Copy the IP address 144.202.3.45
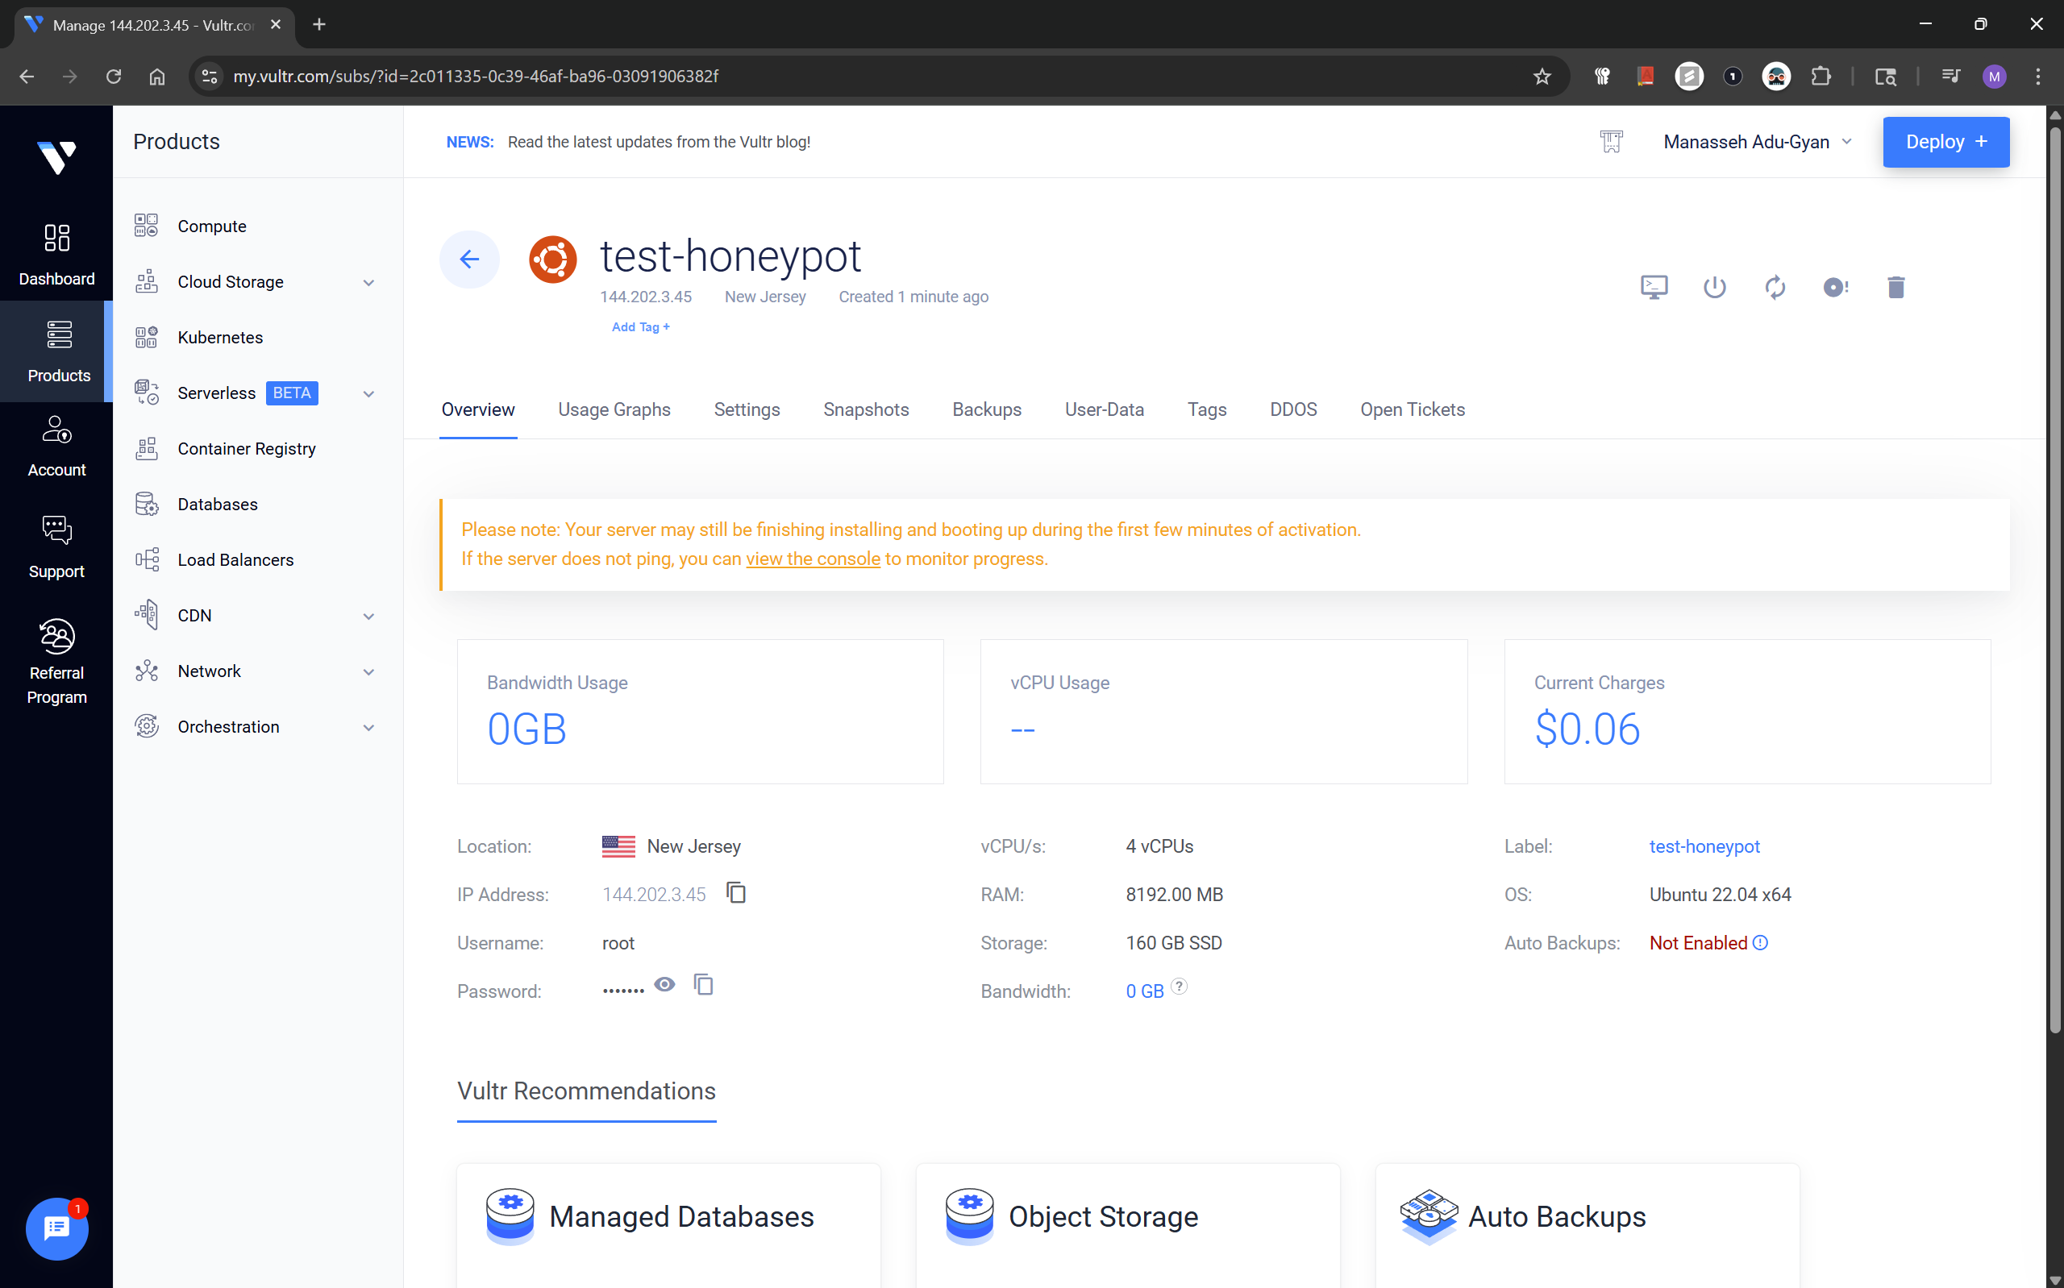Image resolution: width=2064 pixels, height=1288 pixels. click(736, 893)
